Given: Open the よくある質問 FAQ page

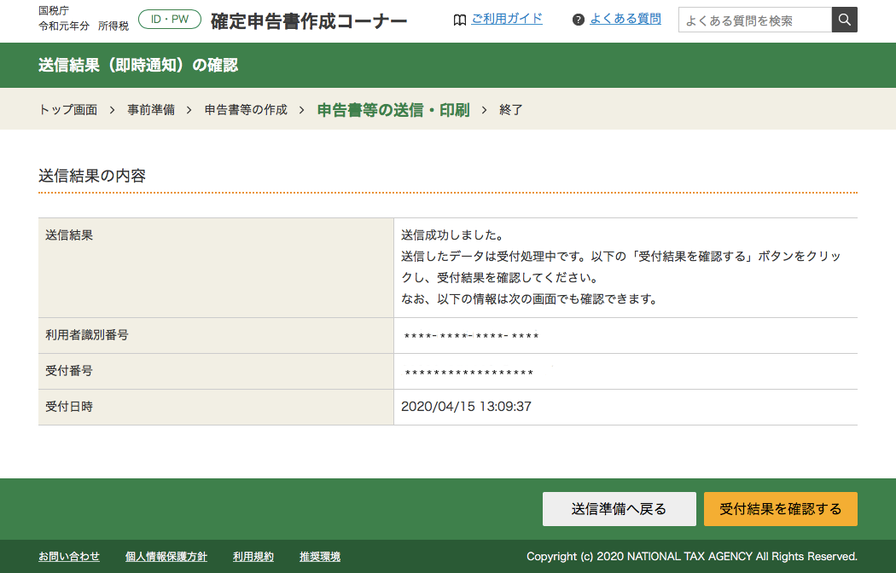Looking at the screenshot, I should tap(625, 19).
